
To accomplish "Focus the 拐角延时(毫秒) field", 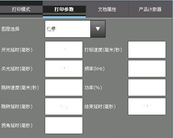I will [x=64, y=126].
